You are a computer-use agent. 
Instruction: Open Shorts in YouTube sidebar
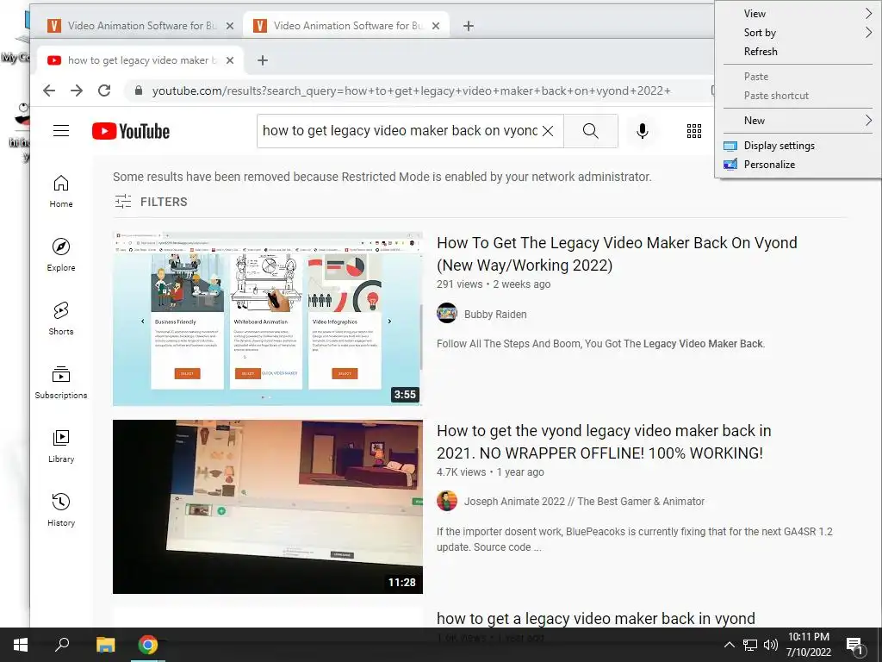tap(61, 319)
